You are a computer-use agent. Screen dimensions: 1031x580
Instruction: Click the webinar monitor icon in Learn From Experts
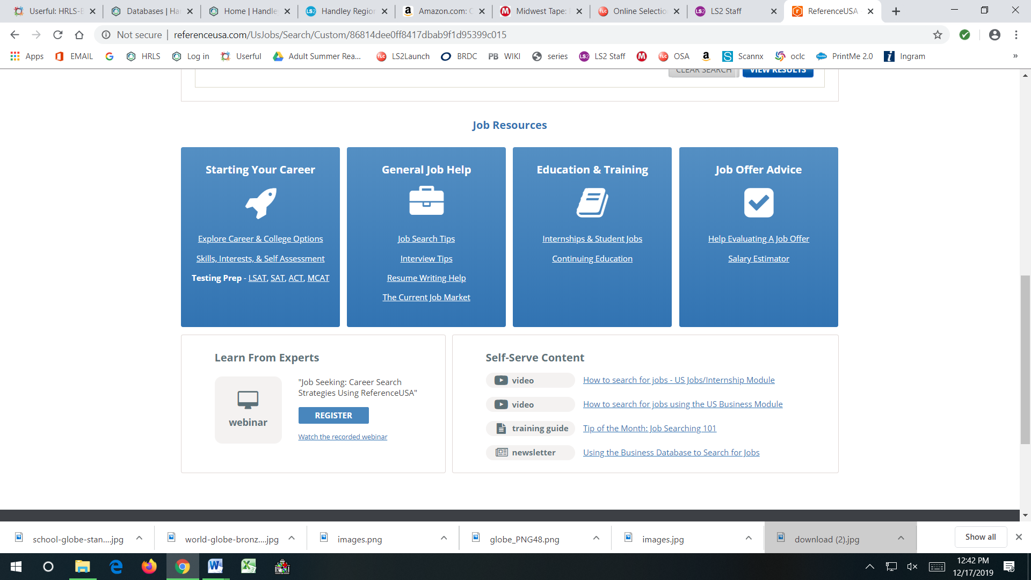[x=248, y=400]
